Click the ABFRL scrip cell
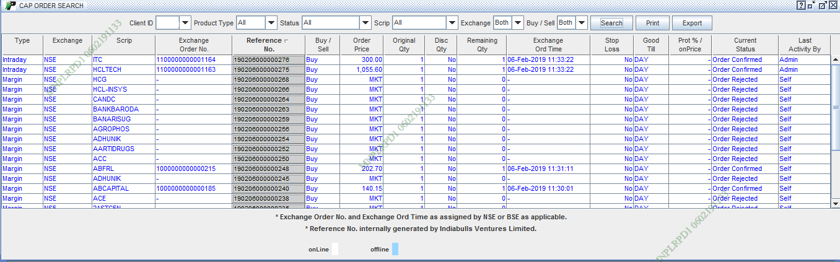 (x=123, y=169)
